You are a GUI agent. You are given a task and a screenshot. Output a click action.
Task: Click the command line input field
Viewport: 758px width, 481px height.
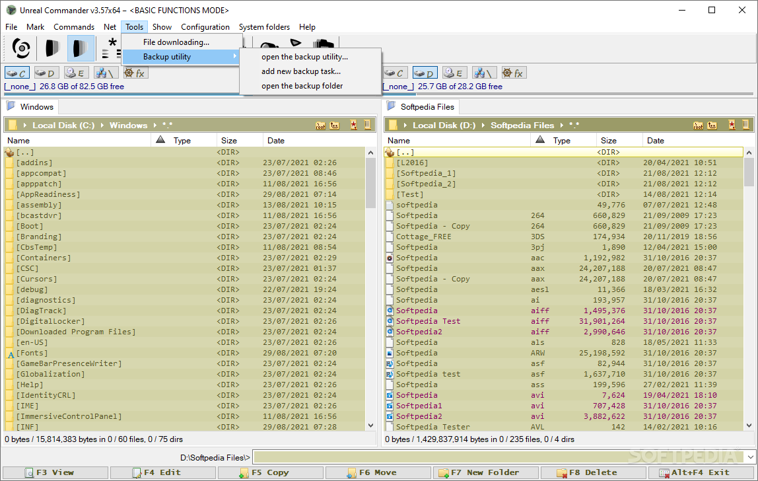[x=499, y=457]
